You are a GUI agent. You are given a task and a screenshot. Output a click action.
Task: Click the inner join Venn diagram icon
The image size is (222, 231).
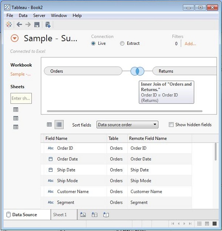point(137,71)
